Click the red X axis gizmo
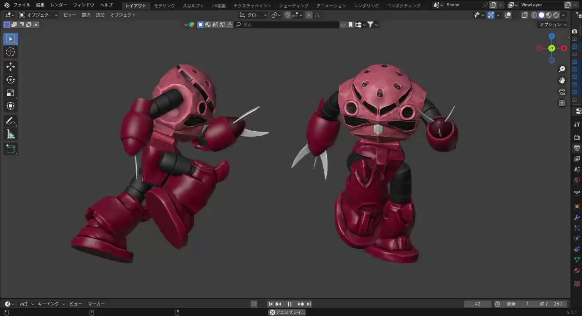The height and width of the screenshot is (316, 582). (x=564, y=48)
